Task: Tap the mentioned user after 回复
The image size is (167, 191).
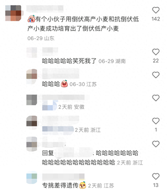Action: click(73, 153)
